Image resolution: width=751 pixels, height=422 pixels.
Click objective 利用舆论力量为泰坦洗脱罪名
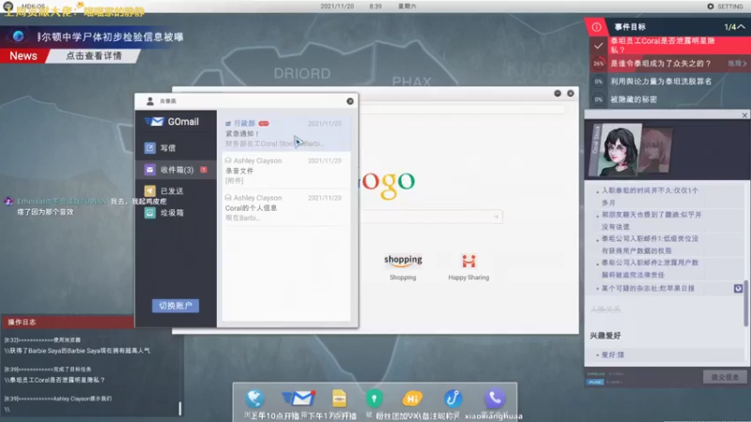tap(661, 82)
